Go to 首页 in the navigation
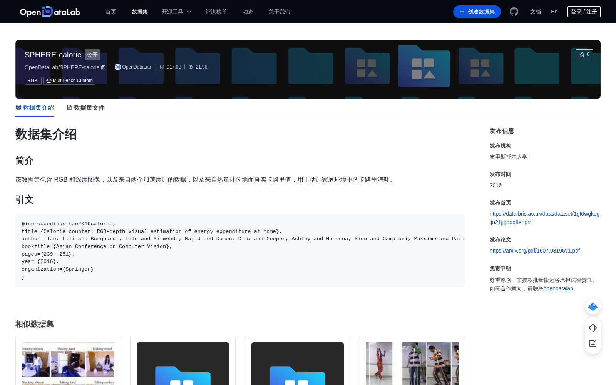The image size is (616, 385). pos(111,12)
